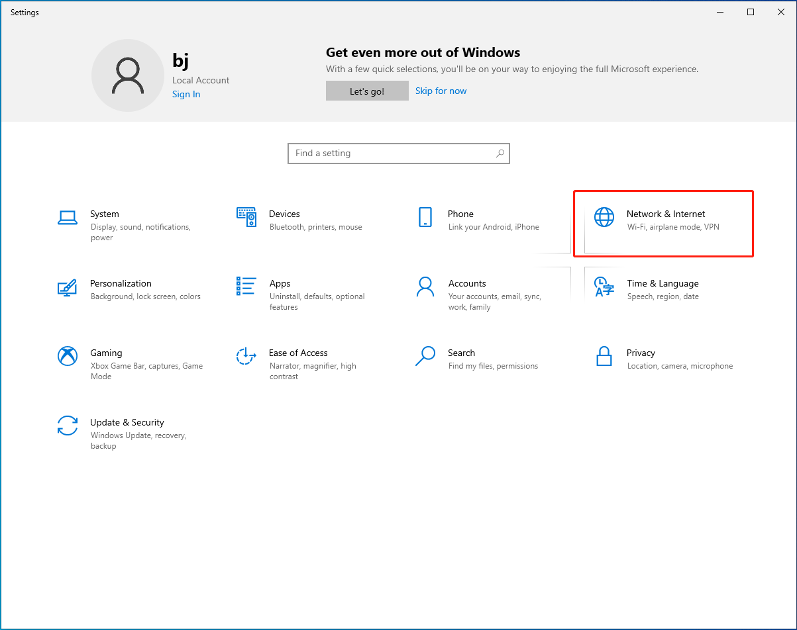
Task: Open the Accounts settings title
Action: click(467, 284)
